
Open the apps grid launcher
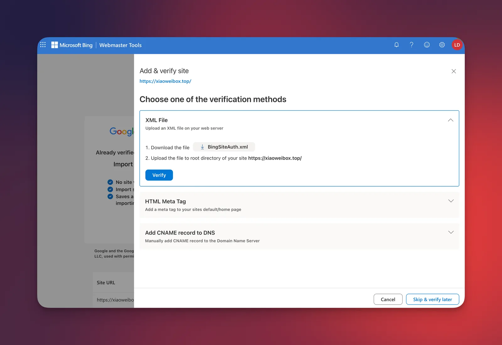43,45
